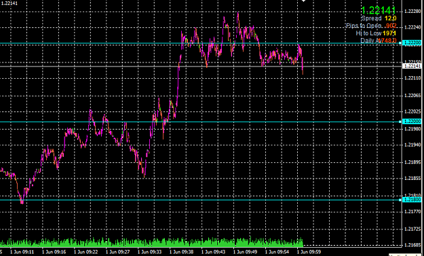
Task: Click the '1 Jun 09:27' time axis label
Action: click(x=118, y=252)
